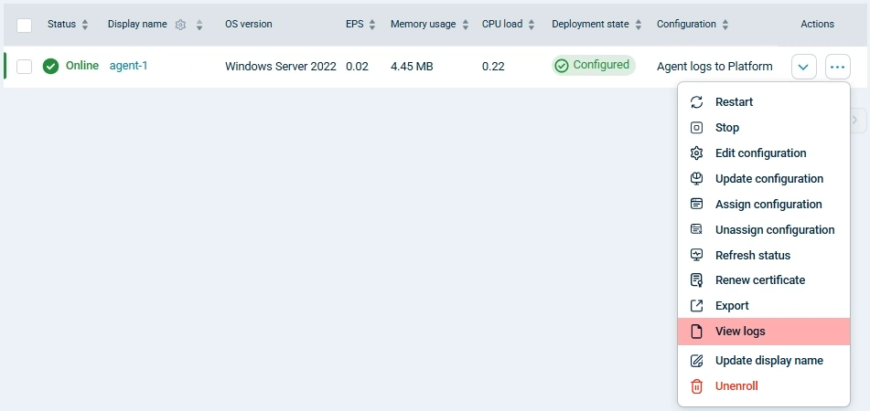Select Assign configuration menu entry
870x411 pixels.
point(764,204)
